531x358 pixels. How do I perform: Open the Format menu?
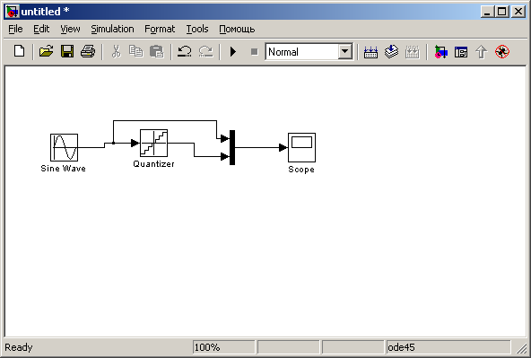tap(160, 29)
